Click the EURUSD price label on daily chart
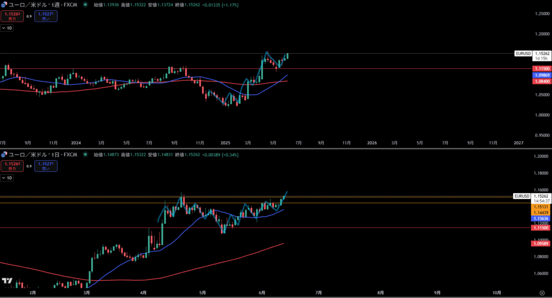Image resolution: width=552 pixels, height=298 pixels. coord(522,196)
